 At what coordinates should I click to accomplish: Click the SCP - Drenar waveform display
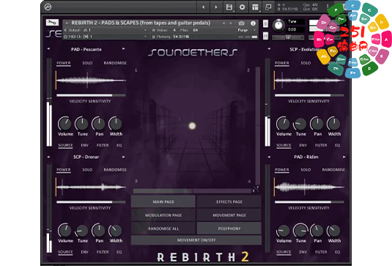click(91, 187)
